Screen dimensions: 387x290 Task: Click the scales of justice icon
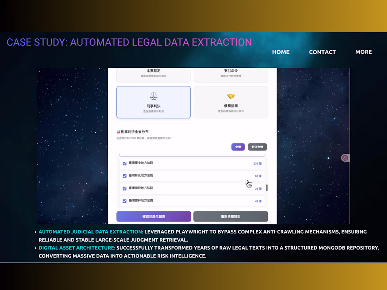coord(153,96)
